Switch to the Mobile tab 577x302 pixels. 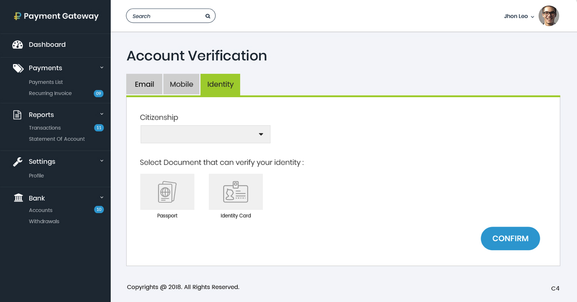click(x=182, y=84)
